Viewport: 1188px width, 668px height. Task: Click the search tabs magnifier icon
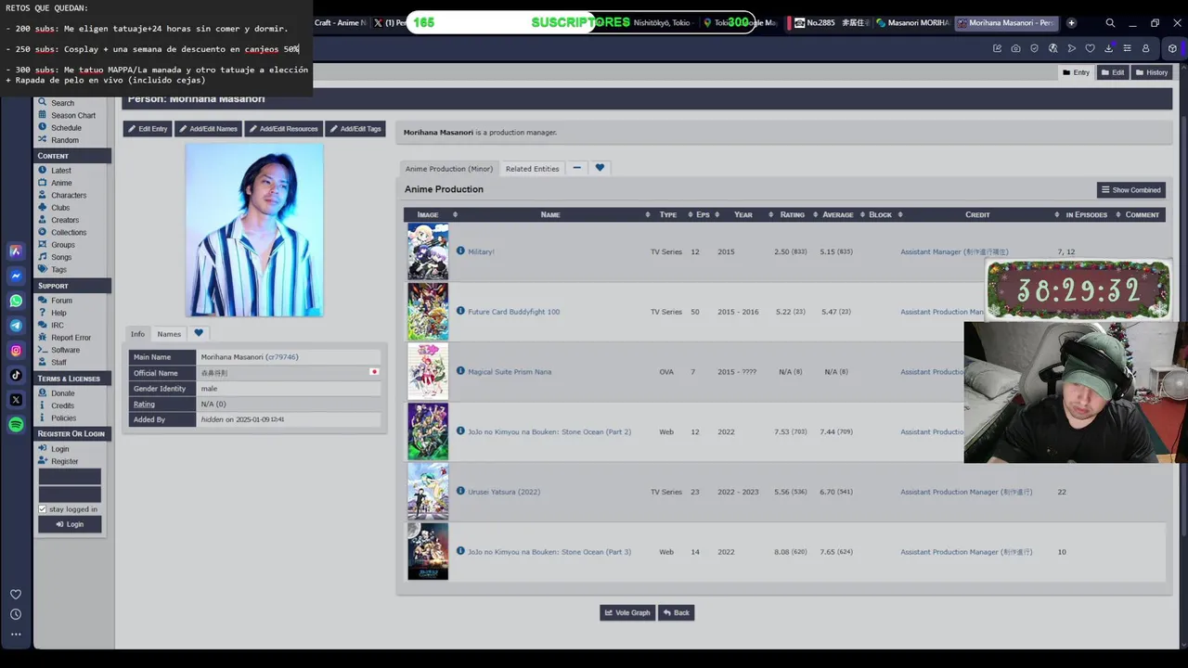click(1110, 22)
